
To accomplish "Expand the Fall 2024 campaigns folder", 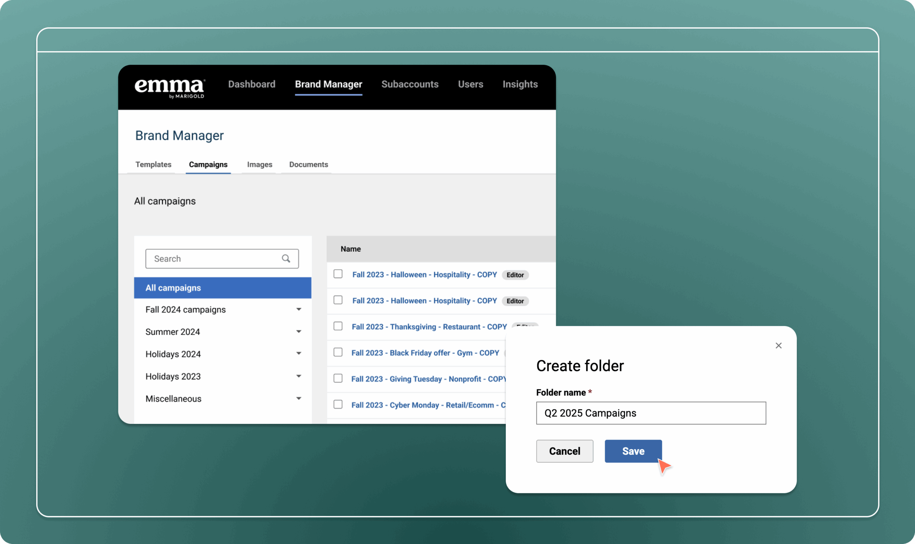I will (x=299, y=310).
